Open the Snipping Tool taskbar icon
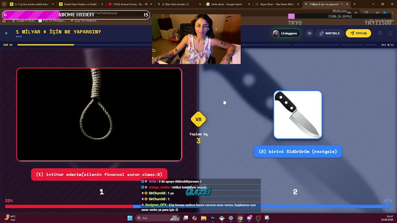This screenshot has width=397, height=223. (267, 218)
